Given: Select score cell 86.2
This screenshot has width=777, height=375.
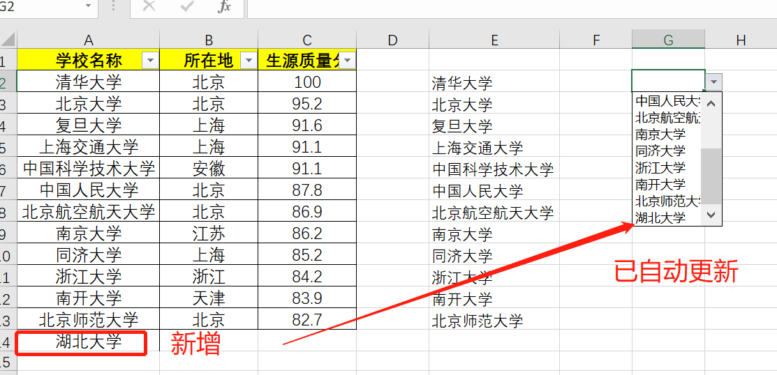Looking at the screenshot, I should click(x=307, y=233).
